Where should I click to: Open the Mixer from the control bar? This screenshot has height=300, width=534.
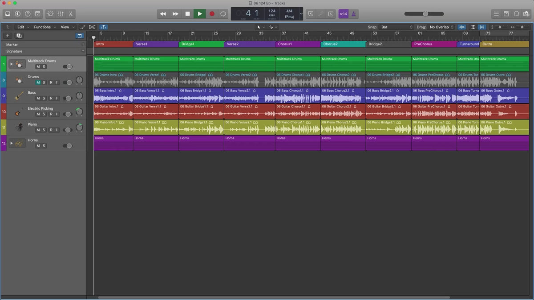(x=61, y=14)
